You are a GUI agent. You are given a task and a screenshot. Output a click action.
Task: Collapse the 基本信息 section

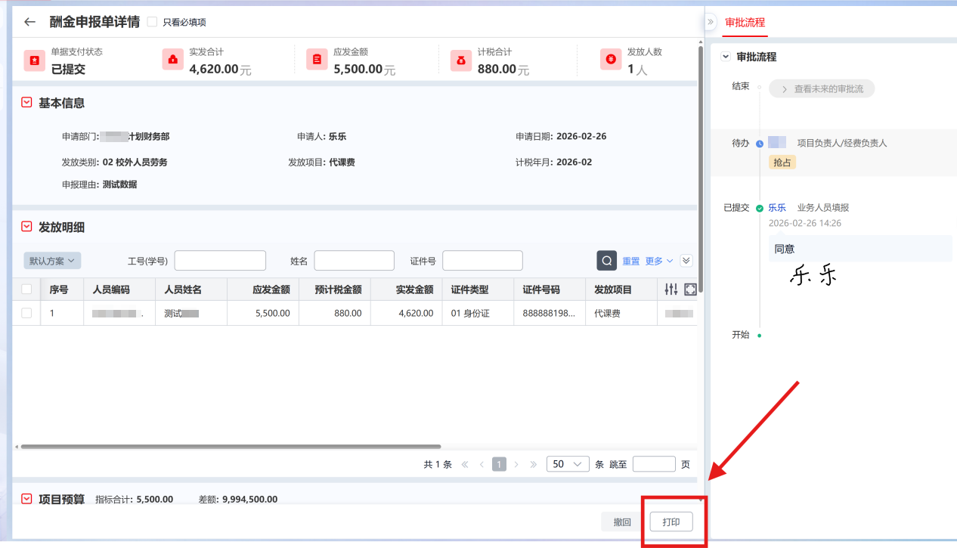click(x=26, y=103)
